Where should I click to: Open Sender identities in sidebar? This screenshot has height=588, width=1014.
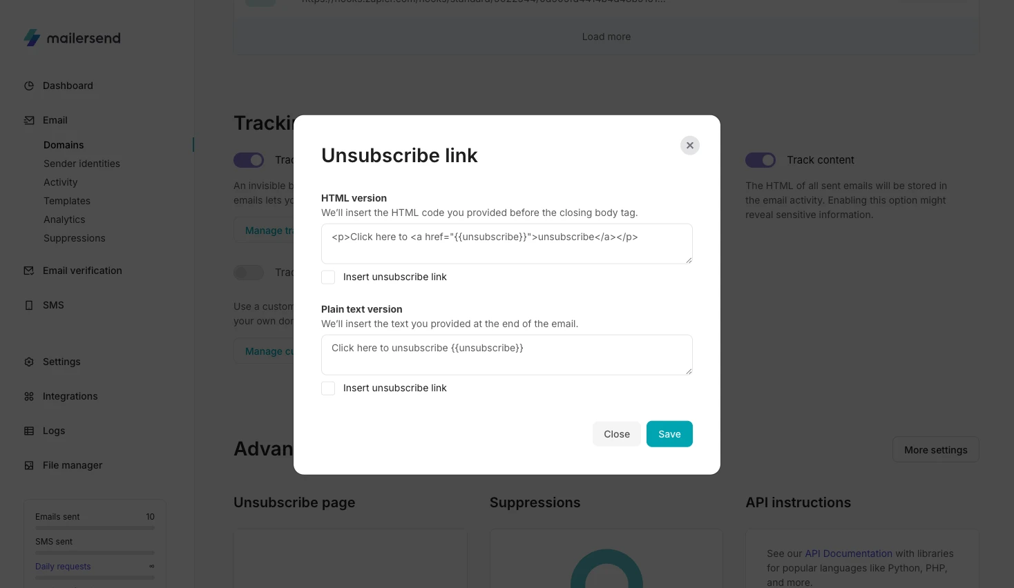82,164
